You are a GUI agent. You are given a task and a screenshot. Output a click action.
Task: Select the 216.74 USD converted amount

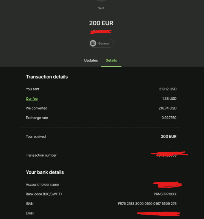[x=167, y=108]
